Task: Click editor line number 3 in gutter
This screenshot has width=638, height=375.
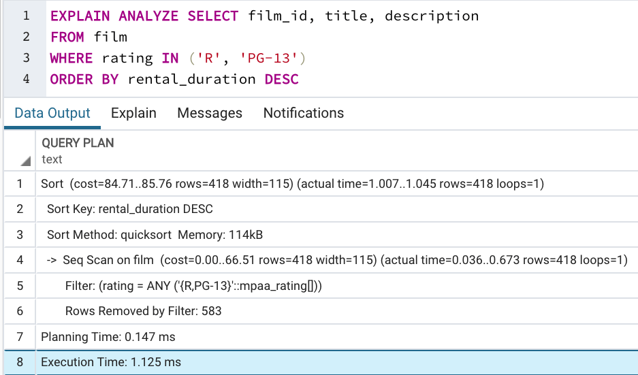Action: (26, 58)
